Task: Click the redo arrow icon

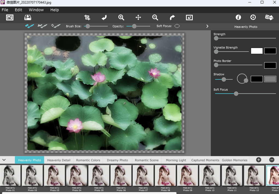Action: coord(172,17)
